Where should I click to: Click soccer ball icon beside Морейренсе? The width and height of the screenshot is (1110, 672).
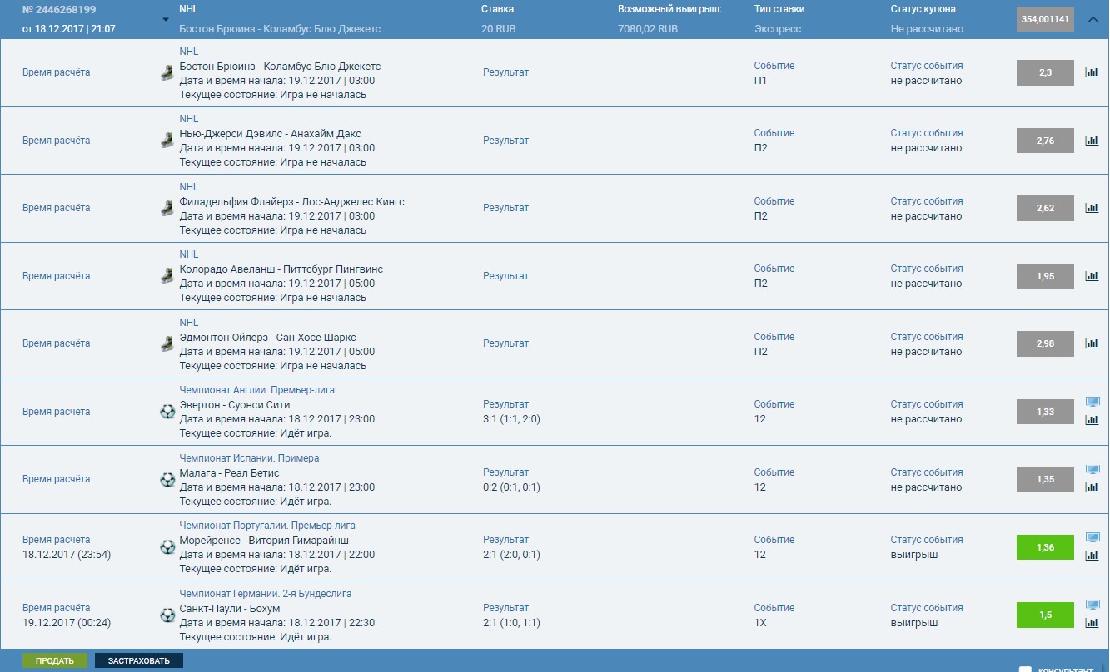pyautogui.click(x=167, y=547)
